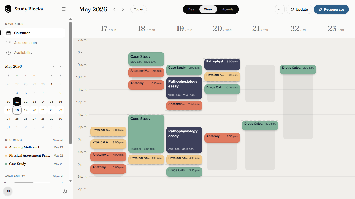
Task: Switch to Day view
Action: (x=191, y=9)
